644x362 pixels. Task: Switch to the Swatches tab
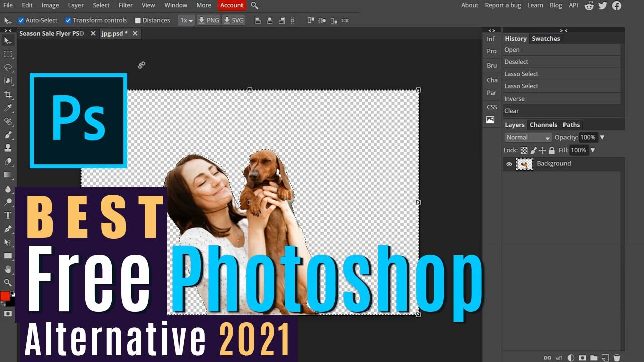coord(546,39)
